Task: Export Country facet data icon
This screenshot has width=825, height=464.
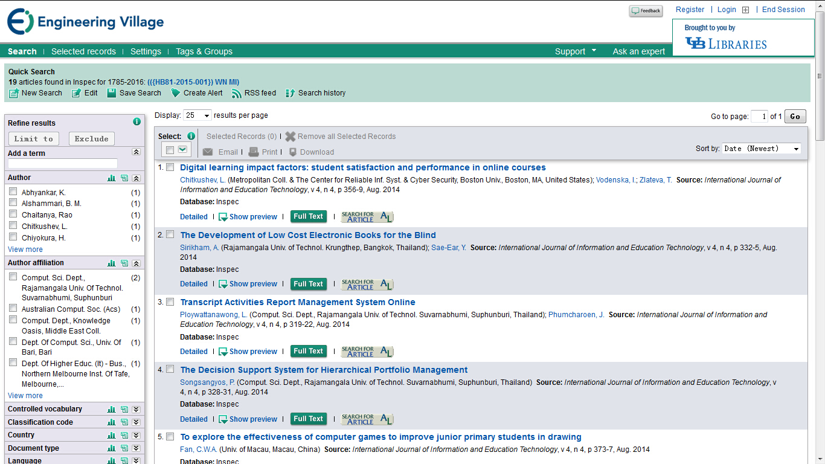Action: (x=124, y=435)
